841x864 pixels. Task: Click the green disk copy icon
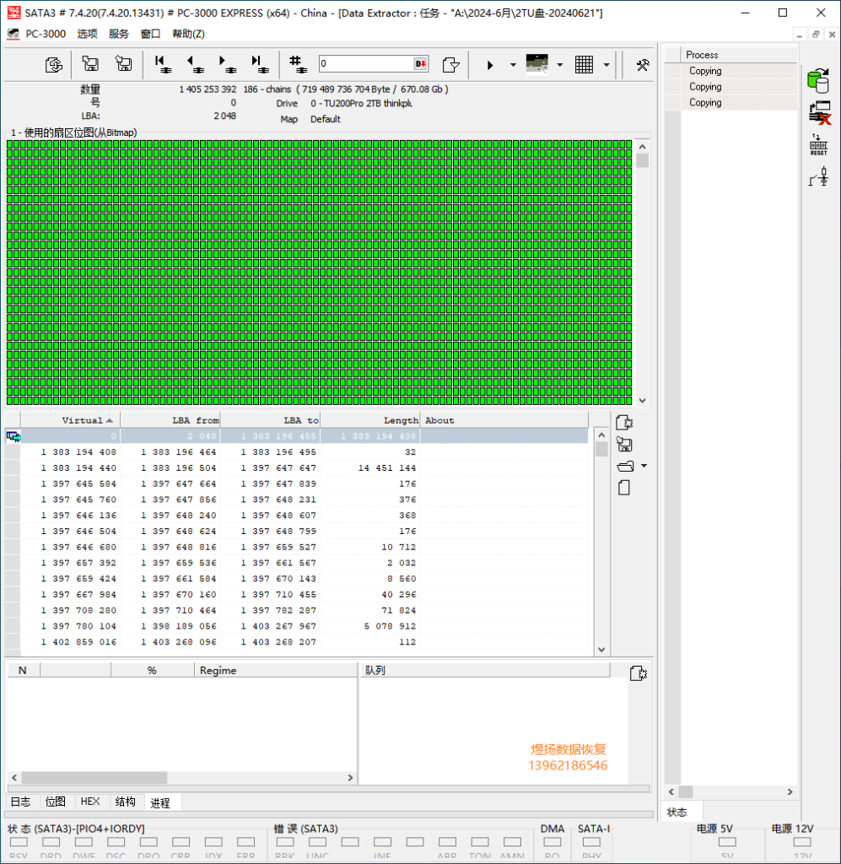point(818,81)
